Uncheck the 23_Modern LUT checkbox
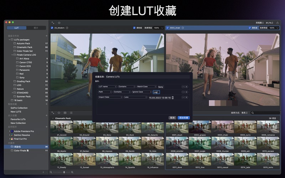 52,28
